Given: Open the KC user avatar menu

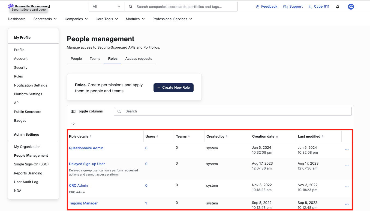Looking at the screenshot, I should tap(351, 7).
